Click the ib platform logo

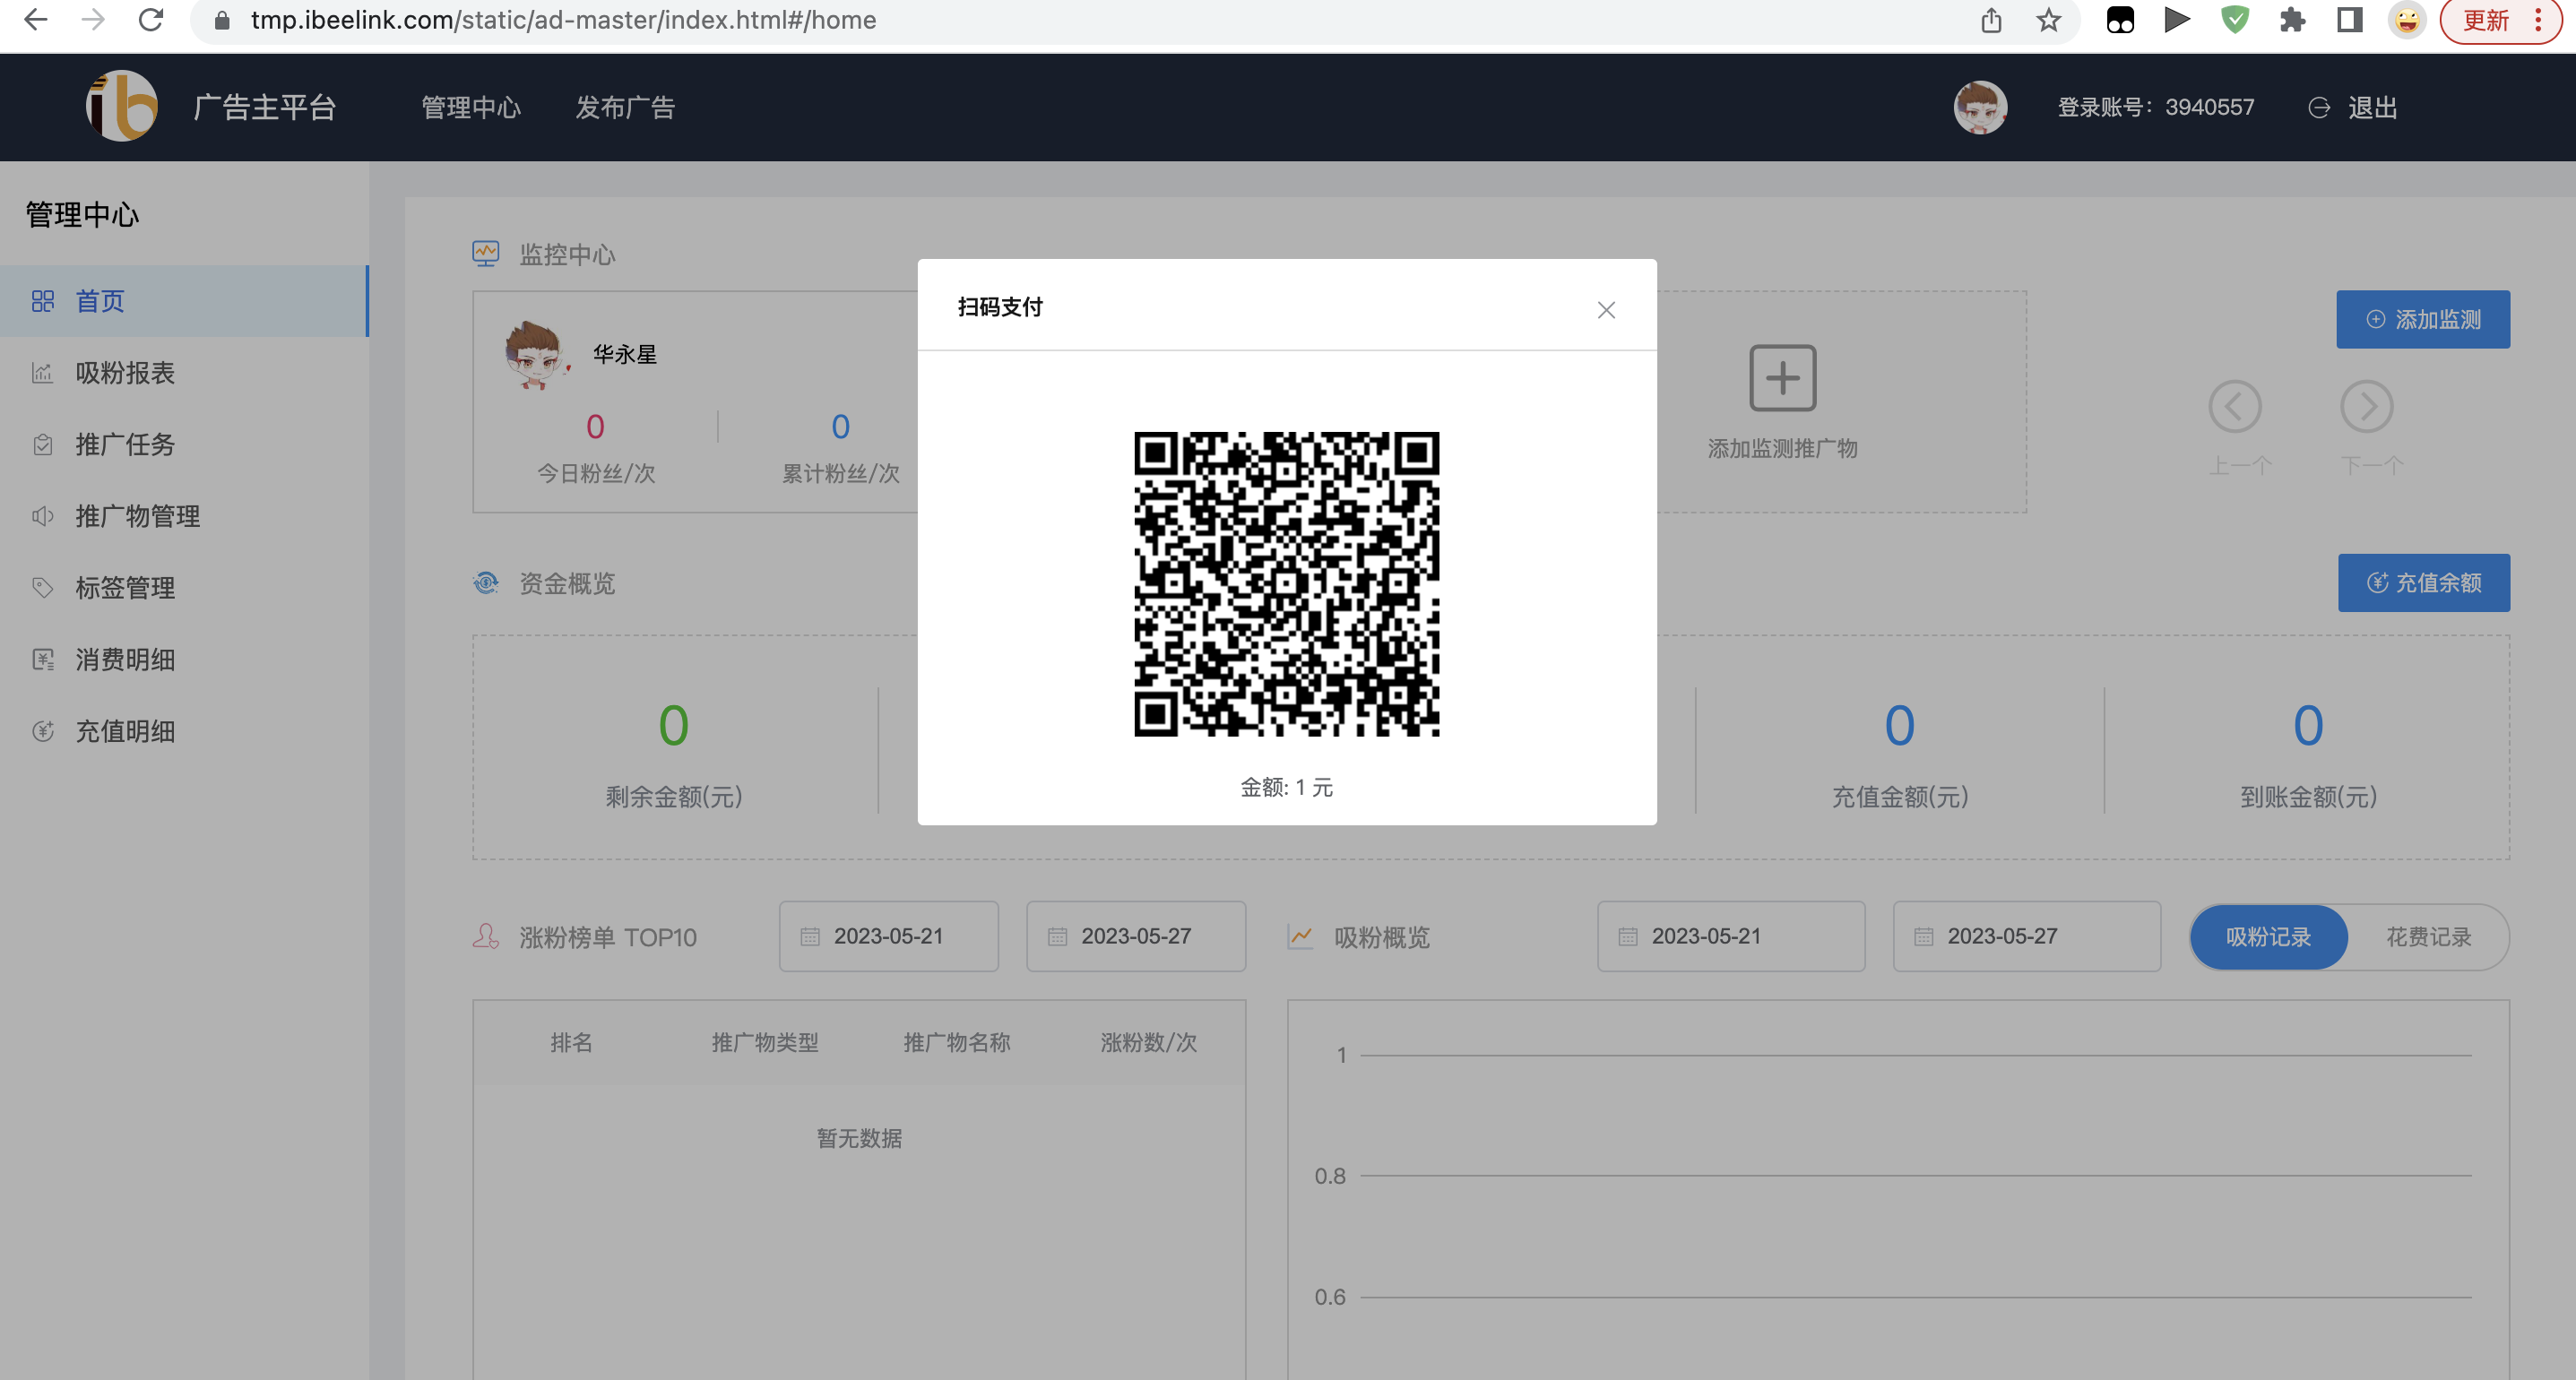[122, 106]
